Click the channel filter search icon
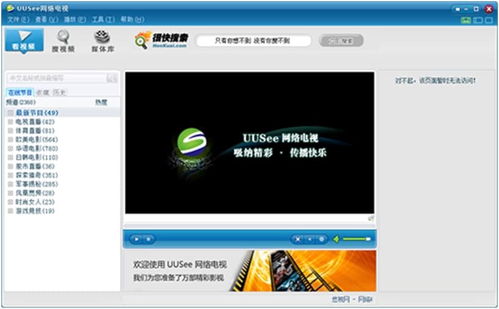 tap(112, 78)
